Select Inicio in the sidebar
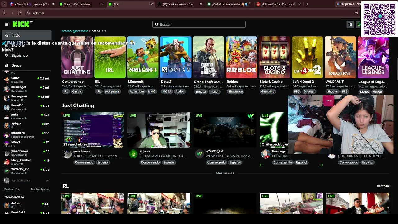The width and height of the screenshot is (398, 224). pyautogui.click(x=26, y=35)
